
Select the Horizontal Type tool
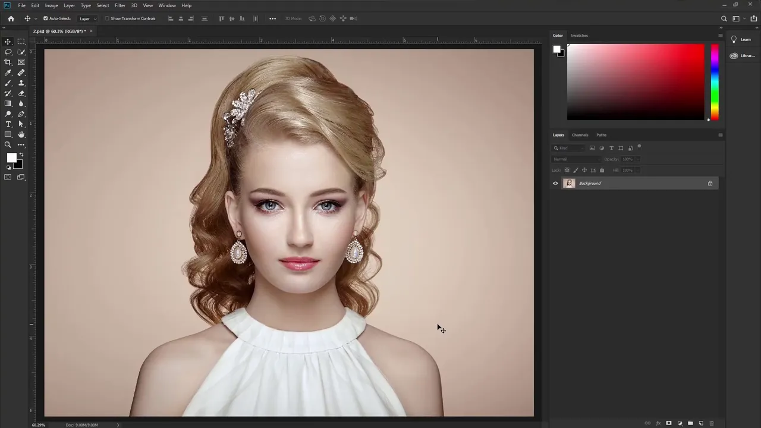click(x=8, y=124)
